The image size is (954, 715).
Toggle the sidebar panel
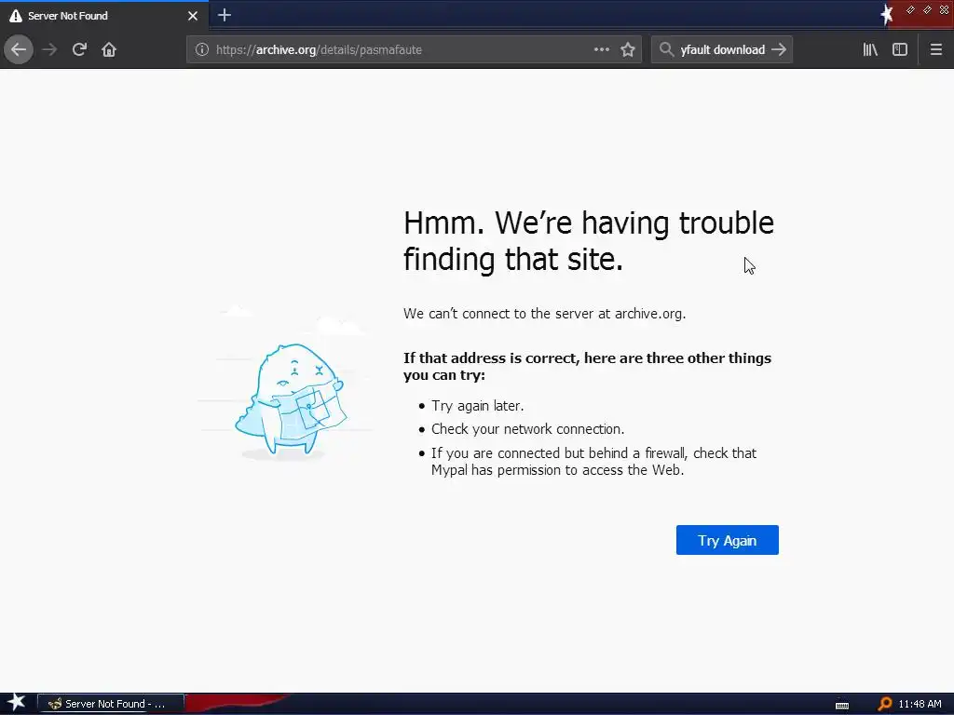[x=900, y=50]
